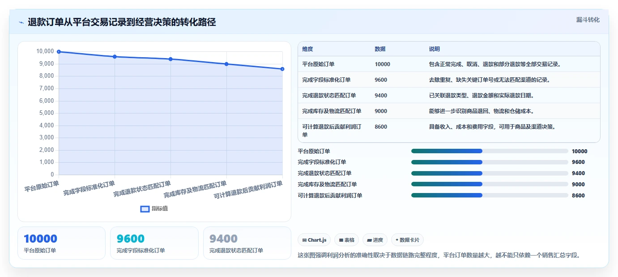Click the footer note starting 这张图强调利润分析
The height and width of the screenshot is (277, 618).
pos(439,256)
